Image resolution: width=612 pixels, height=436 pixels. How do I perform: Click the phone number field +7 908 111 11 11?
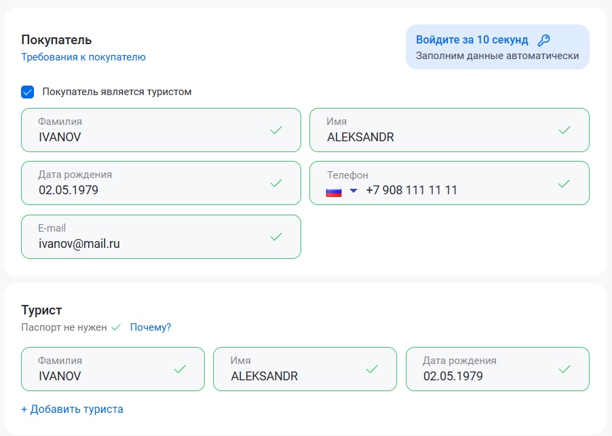coord(449,183)
